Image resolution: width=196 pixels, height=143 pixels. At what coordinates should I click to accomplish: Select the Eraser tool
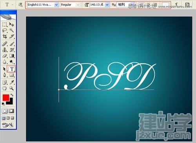[5, 56]
